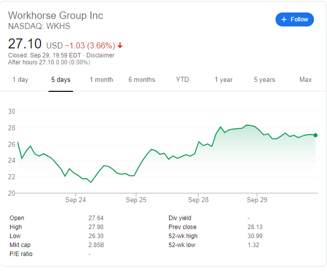Image resolution: width=327 pixels, height=272 pixels.
Task: Click the Mkt cap value 2.85B
Action: click(97, 245)
